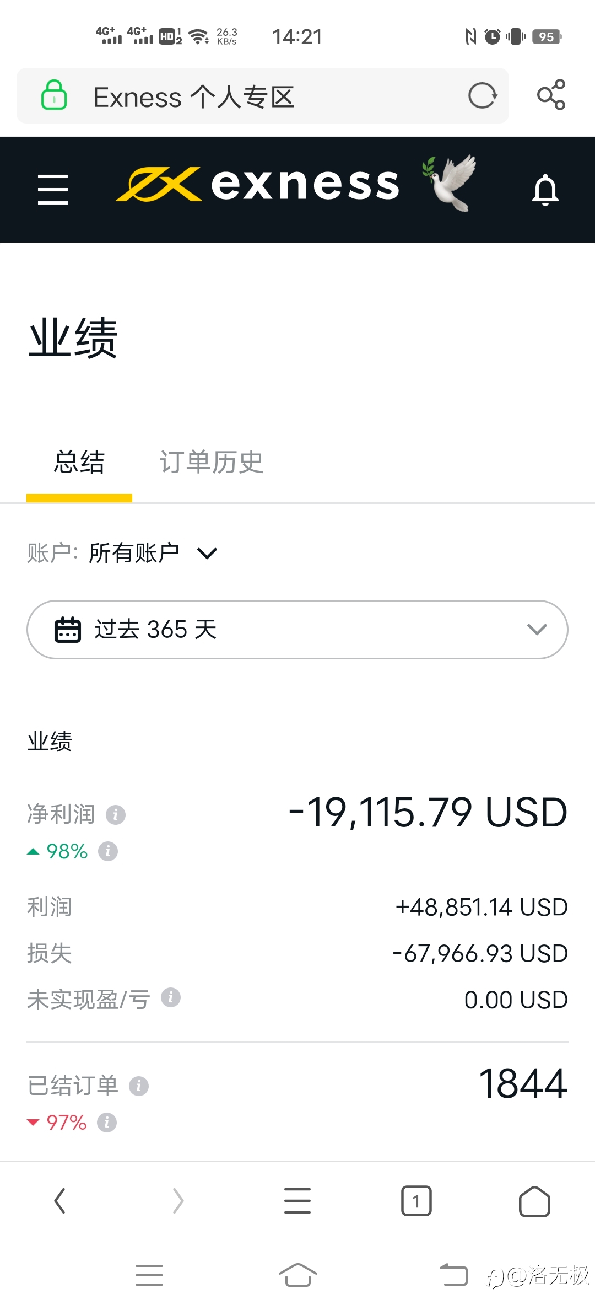This screenshot has height=1310, width=595.
Task: Tap info icon next to 97% change
Action: [107, 1122]
